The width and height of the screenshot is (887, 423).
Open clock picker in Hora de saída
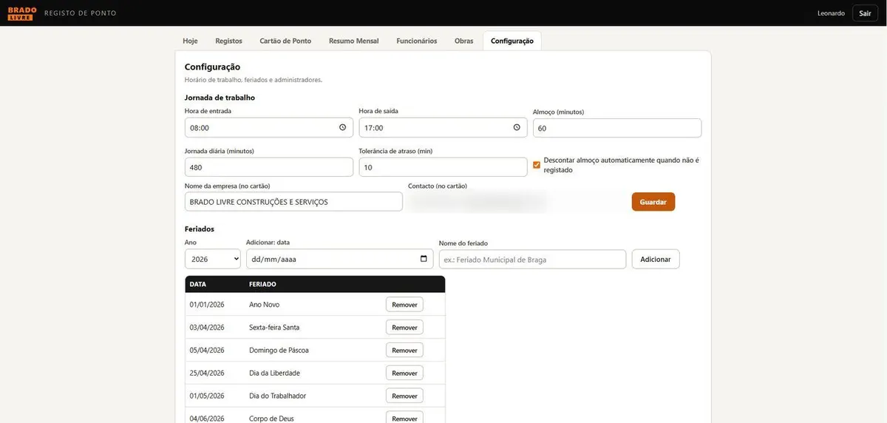click(517, 127)
